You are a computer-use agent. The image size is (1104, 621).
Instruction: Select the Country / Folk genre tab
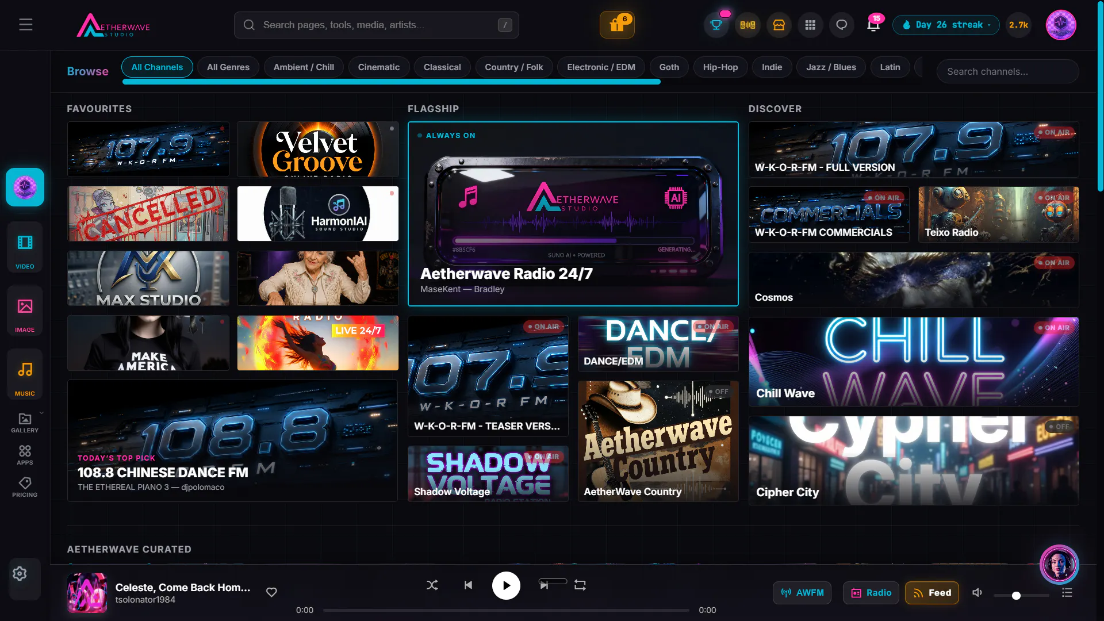point(514,67)
